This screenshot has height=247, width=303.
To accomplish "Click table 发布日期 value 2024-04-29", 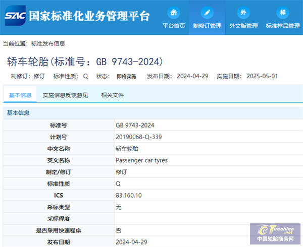I will coord(131,242).
